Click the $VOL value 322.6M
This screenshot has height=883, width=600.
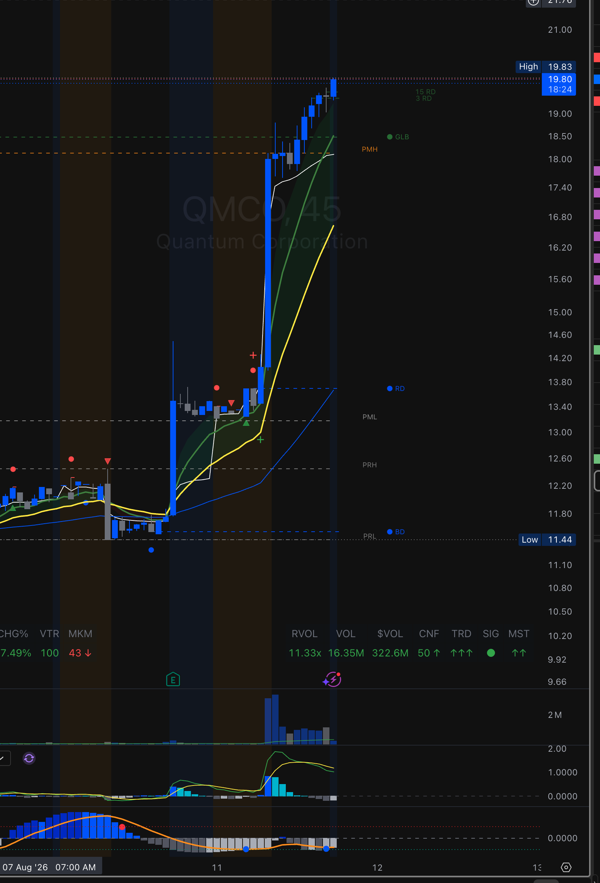click(x=390, y=653)
